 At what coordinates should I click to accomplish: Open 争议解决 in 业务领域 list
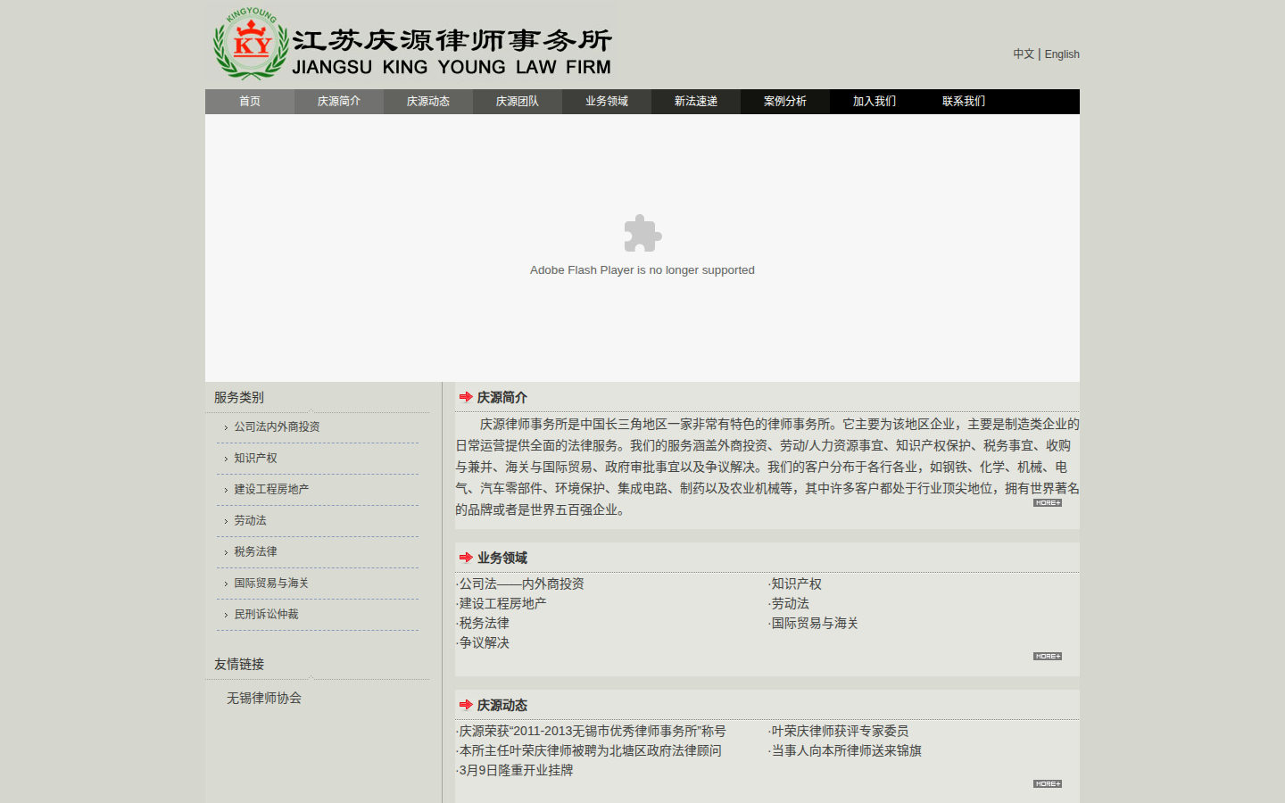pos(484,643)
